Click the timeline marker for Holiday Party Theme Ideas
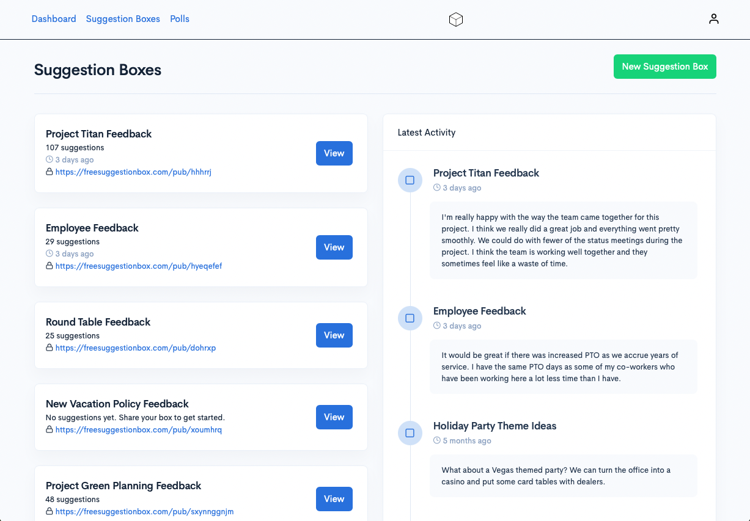 pos(410,433)
